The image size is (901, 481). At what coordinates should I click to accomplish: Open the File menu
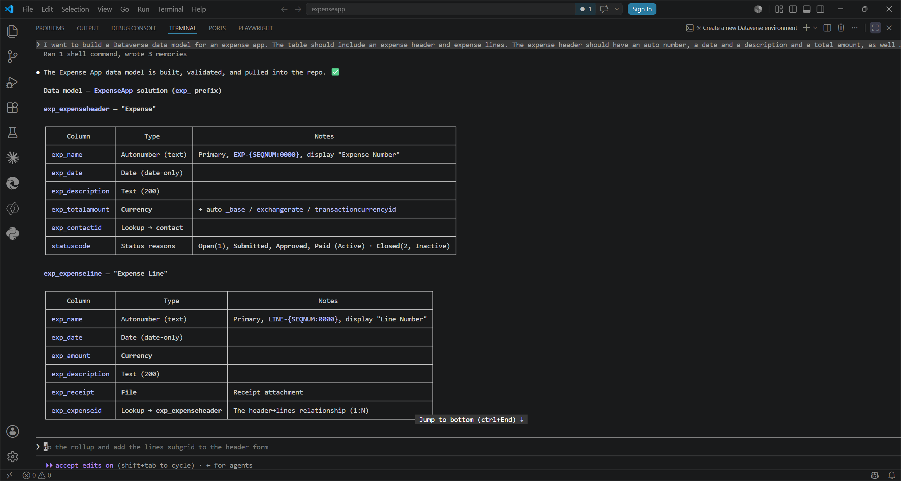pyautogui.click(x=28, y=9)
